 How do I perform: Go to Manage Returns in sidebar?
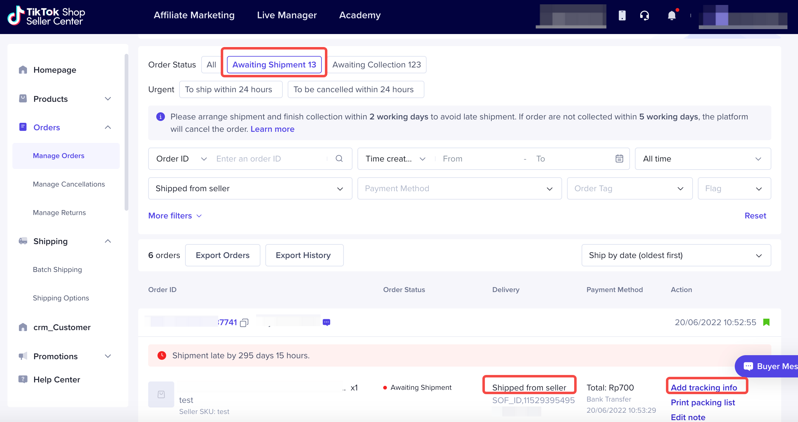(x=59, y=213)
